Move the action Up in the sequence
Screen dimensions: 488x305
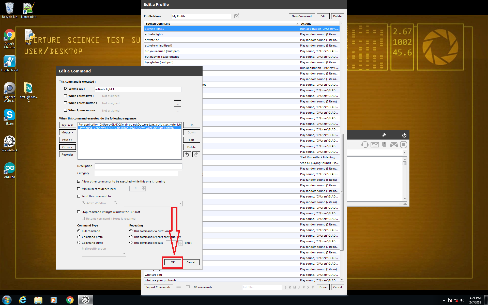click(x=191, y=125)
